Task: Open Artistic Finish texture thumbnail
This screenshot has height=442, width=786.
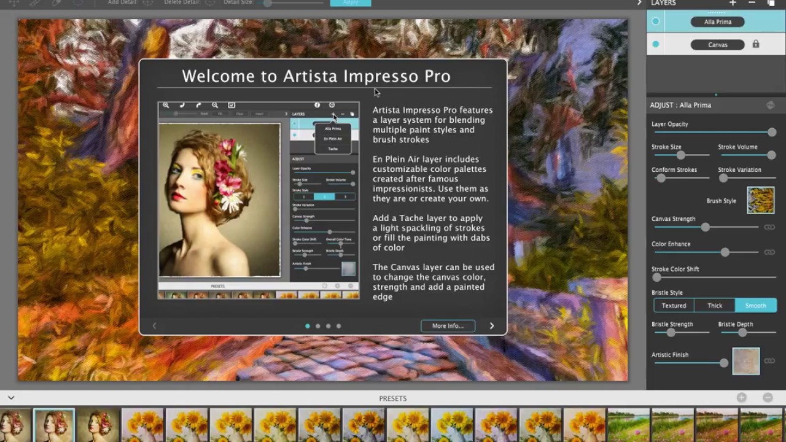Action: [x=746, y=361]
